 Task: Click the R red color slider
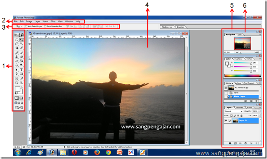click(x=242, y=63)
